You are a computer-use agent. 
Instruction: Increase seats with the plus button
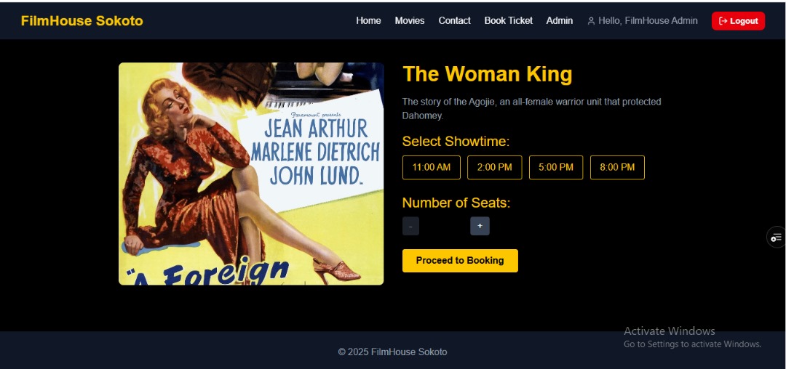(x=480, y=226)
